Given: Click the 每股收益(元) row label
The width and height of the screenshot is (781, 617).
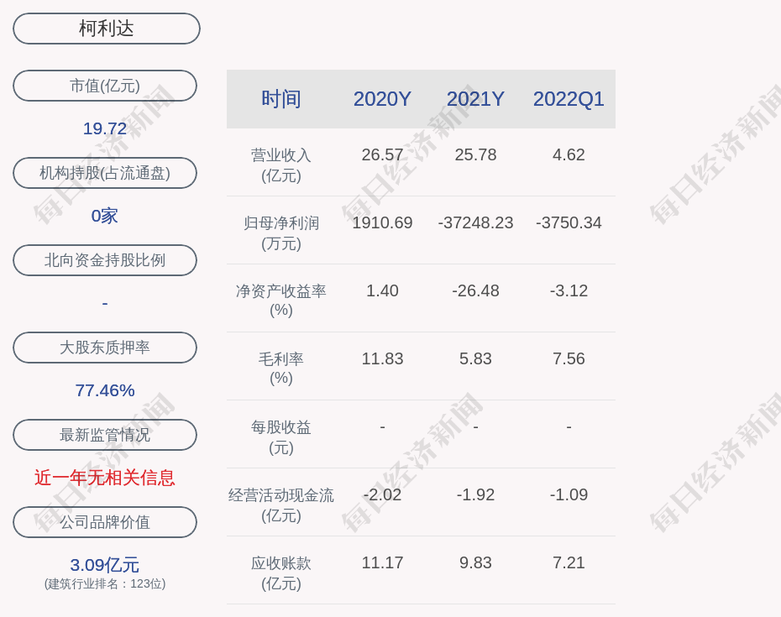Looking at the screenshot, I should click(281, 437).
